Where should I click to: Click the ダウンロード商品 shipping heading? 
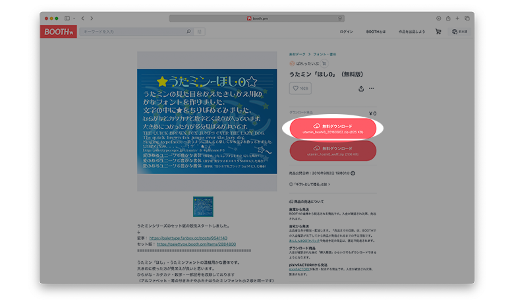[x=302, y=248]
